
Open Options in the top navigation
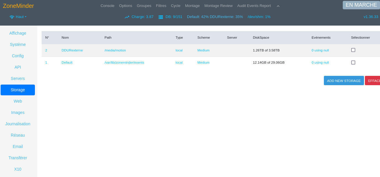tap(125, 6)
